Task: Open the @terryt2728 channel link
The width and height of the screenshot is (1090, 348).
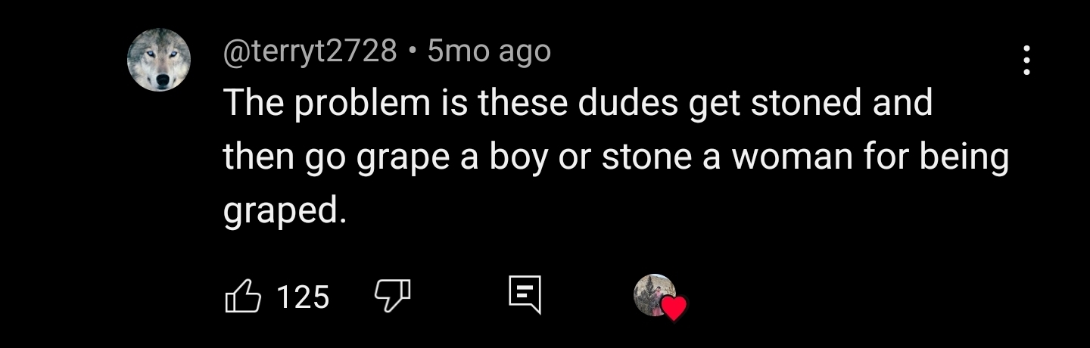Action: point(310,51)
